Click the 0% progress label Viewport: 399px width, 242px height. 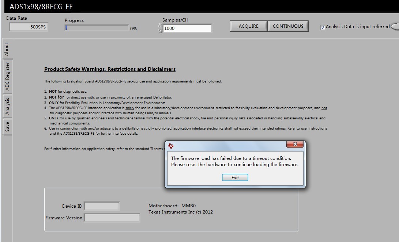(x=133, y=29)
